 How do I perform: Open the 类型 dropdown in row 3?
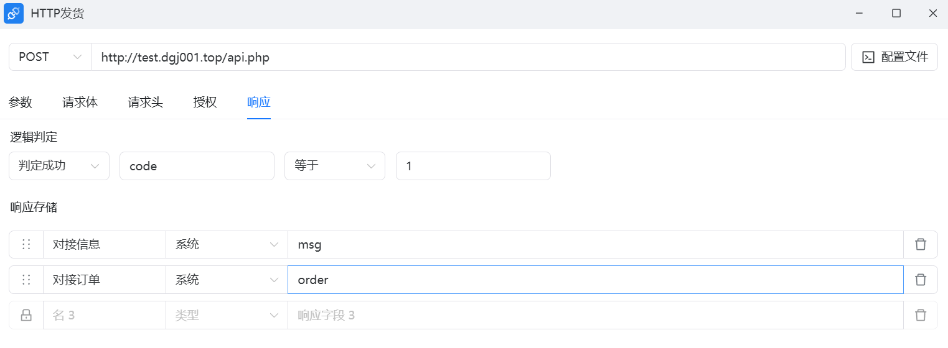(226, 315)
